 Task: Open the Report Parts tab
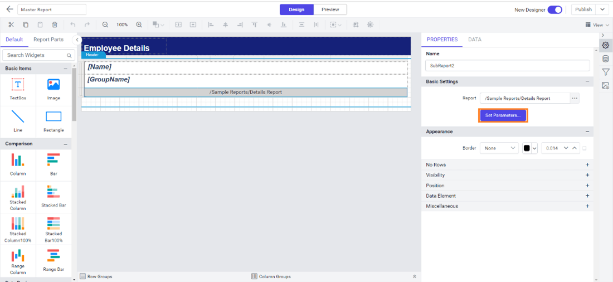[x=48, y=40]
